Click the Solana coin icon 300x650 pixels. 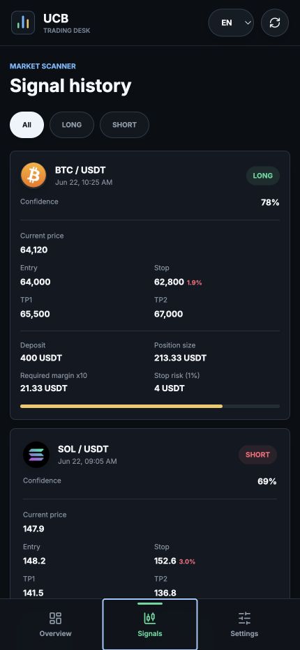(x=36, y=454)
